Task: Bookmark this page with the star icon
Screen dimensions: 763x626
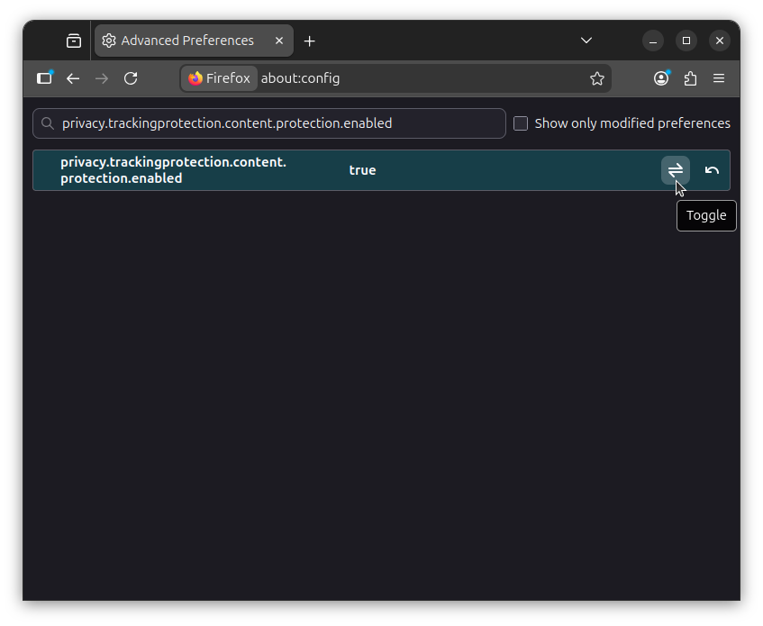Action: tap(597, 78)
